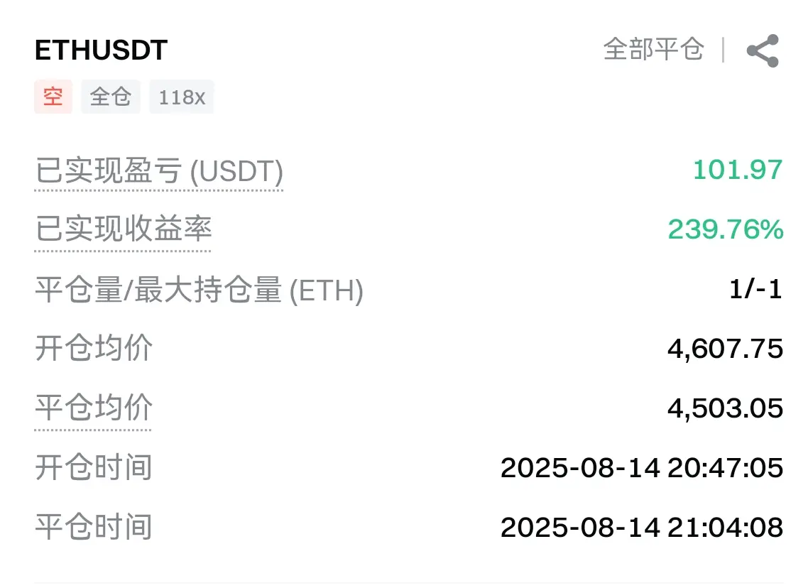Tap the share icon
The height and width of the screenshot is (588, 808).
point(763,50)
